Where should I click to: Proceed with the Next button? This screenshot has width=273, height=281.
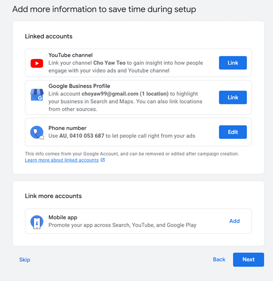(x=248, y=260)
